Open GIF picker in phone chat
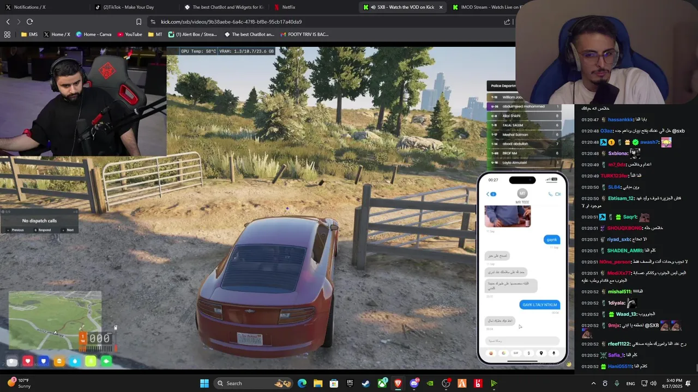The height and width of the screenshot is (392, 698). [516, 353]
